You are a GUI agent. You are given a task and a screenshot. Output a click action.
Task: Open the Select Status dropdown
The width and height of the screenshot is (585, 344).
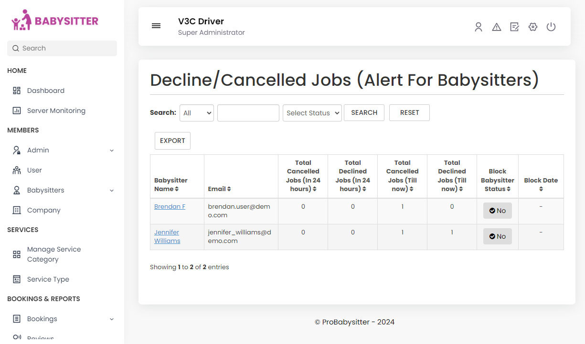pos(312,112)
